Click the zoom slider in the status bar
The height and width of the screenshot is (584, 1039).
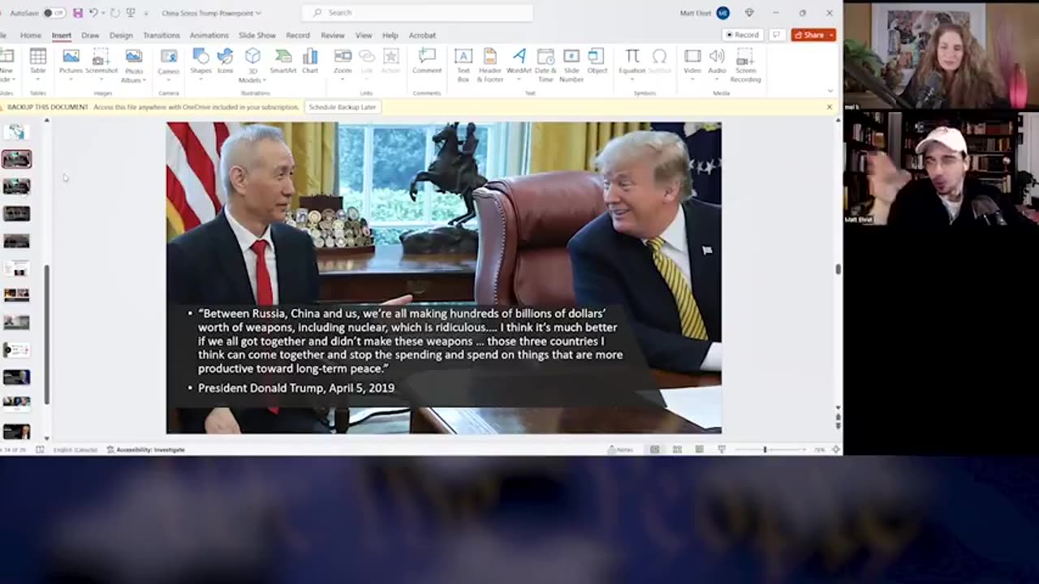click(x=765, y=450)
